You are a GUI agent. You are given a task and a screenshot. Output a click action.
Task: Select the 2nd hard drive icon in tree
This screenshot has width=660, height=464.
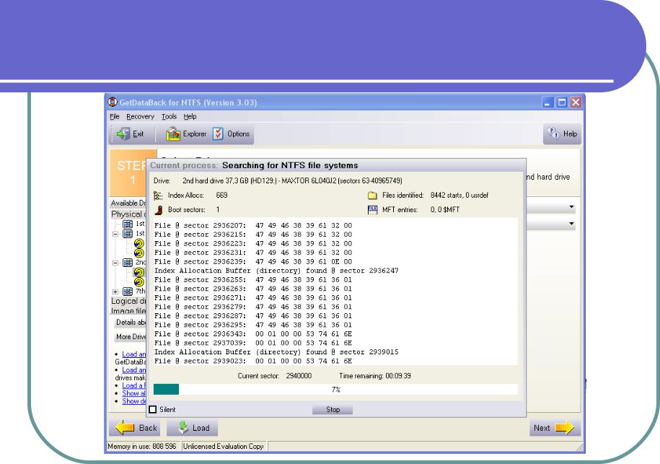tap(128, 263)
